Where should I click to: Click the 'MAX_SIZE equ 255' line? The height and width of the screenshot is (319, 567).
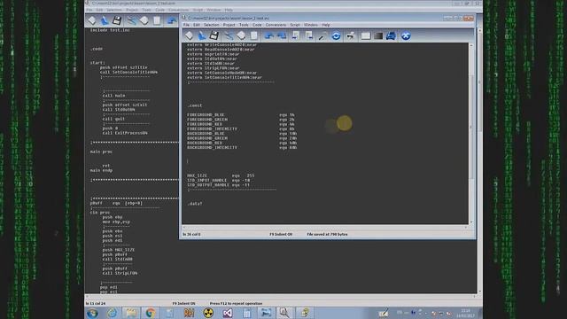[221, 175]
